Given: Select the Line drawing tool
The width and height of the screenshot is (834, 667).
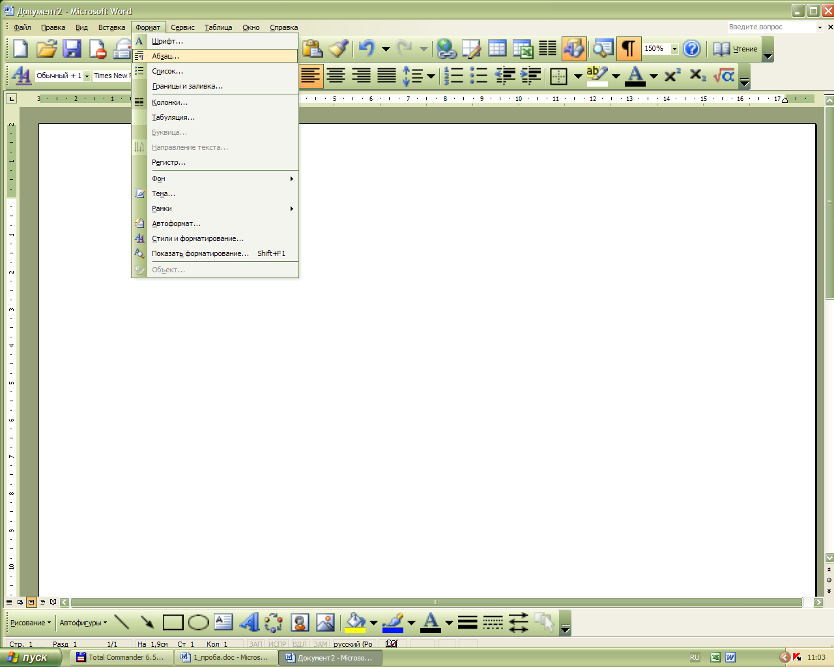Looking at the screenshot, I should (122, 623).
